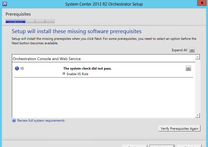Click the Expand All label text

click(x=179, y=50)
